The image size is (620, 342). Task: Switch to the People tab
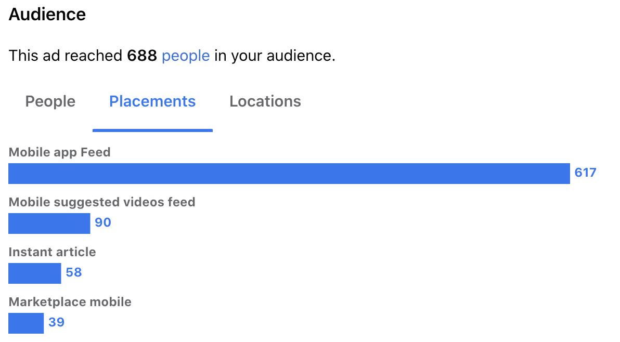50,101
